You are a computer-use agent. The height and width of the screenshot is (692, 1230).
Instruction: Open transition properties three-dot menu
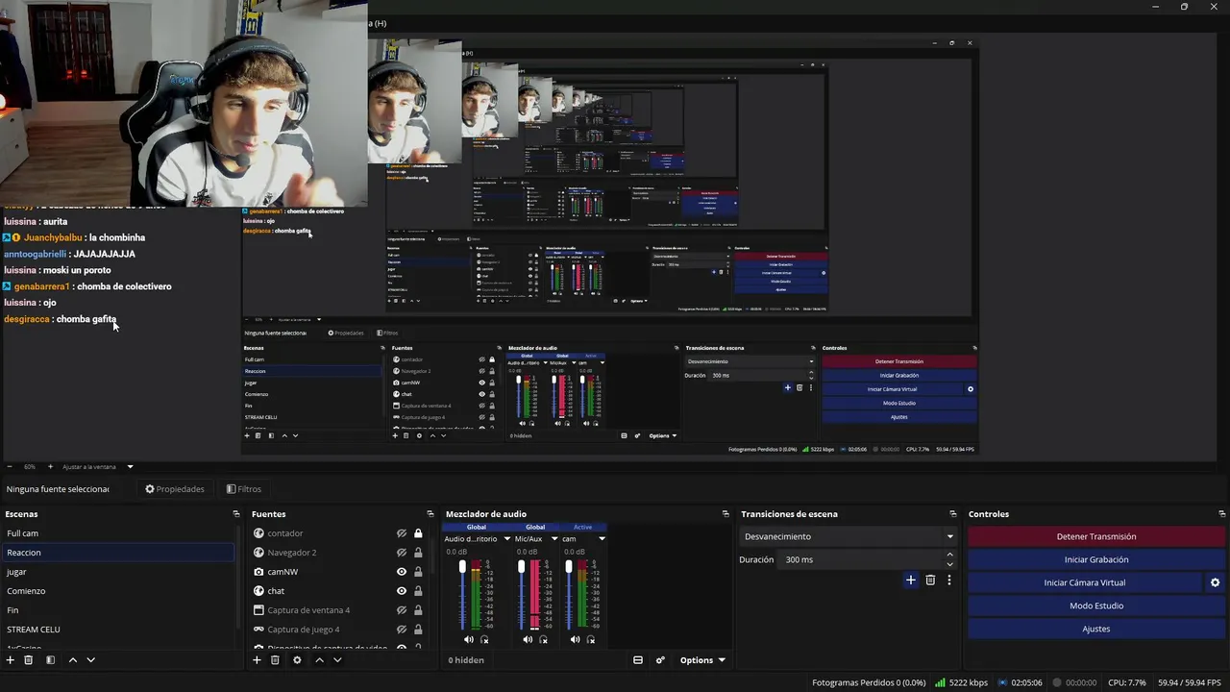click(x=949, y=580)
